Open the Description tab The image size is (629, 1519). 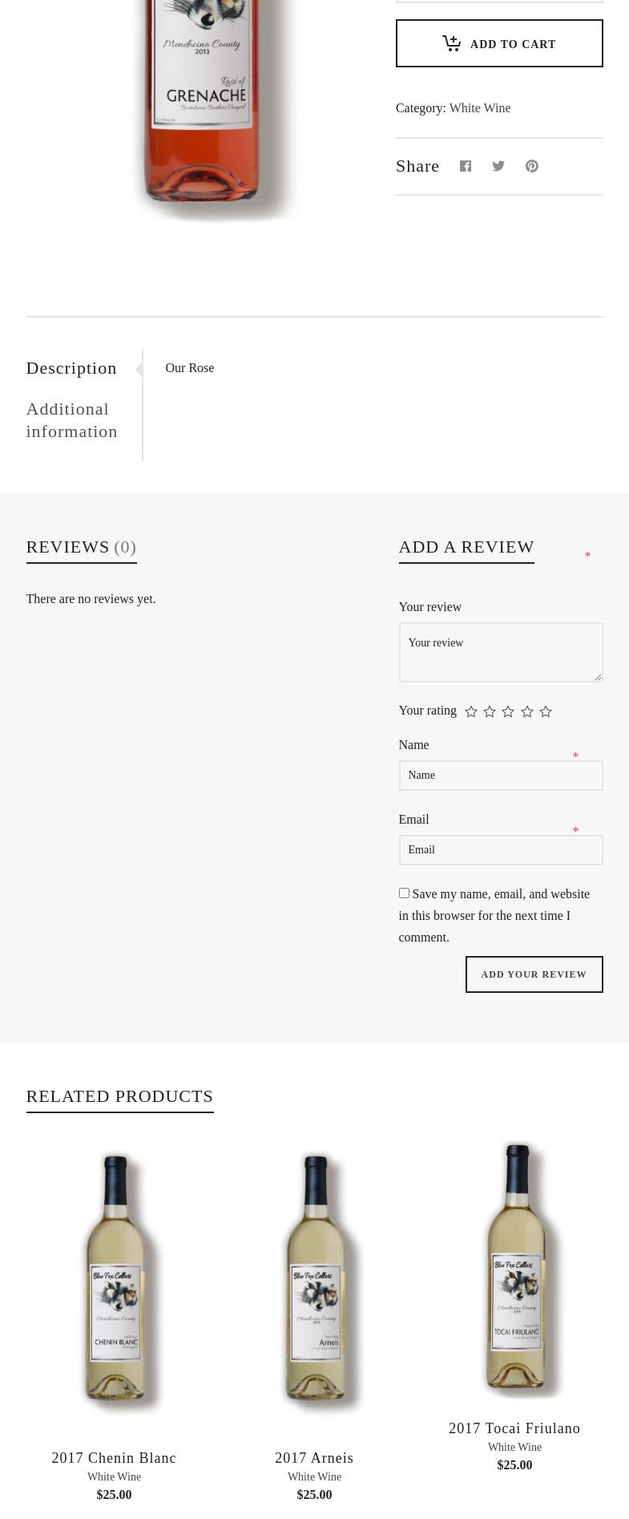[x=71, y=368]
